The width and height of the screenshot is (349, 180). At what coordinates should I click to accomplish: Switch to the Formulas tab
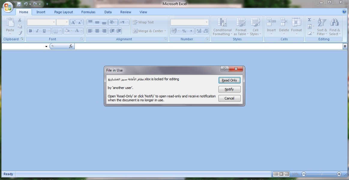point(88,12)
